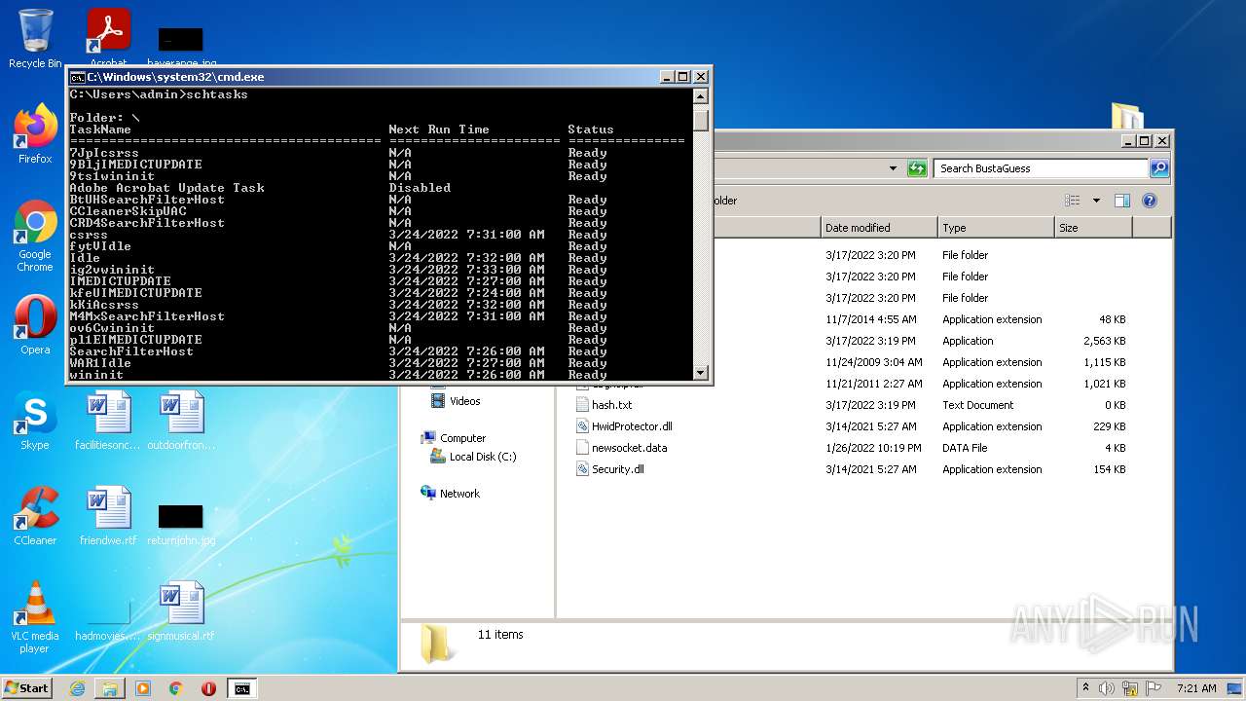Click the Text Document type cell

[977, 405]
